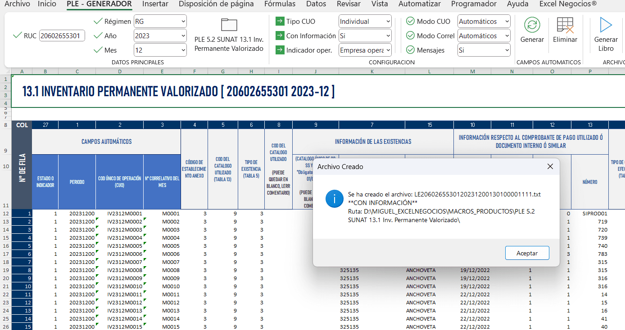Click the blue info icon in dialog
625x330 pixels.
pos(335,198)
